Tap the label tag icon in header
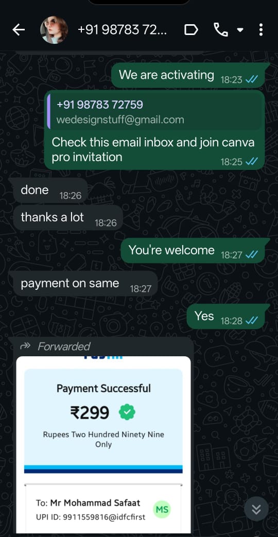Viewport: 278px width, 537px height. (x=191, y=30)
